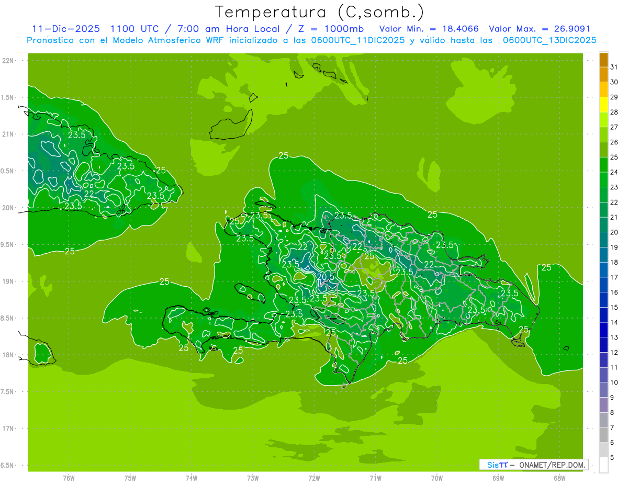Click the "76W" longitude axis label
This screenshot has width=628, height=485.
click(x=69, y=478)
